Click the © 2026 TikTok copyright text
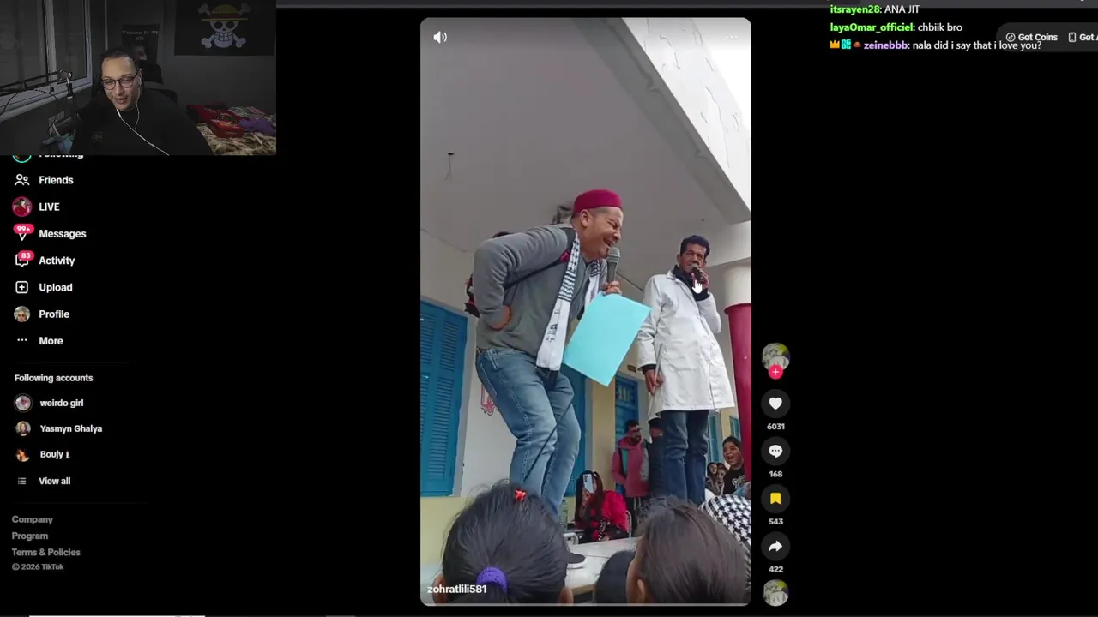This screenshot has height=617, width=1098. click(x=38, y=566)
